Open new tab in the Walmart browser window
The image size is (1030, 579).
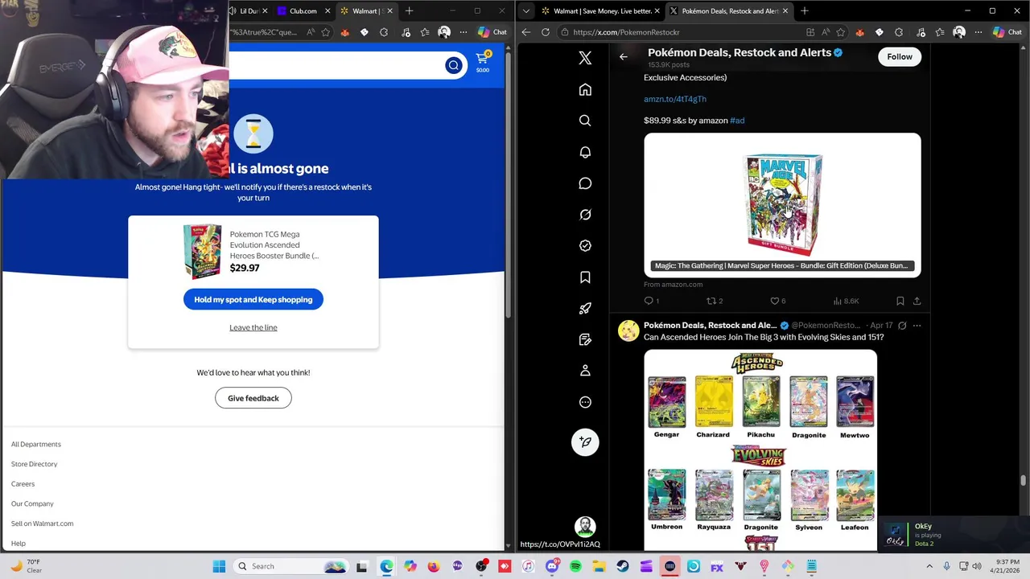click(x=409, y=10)
